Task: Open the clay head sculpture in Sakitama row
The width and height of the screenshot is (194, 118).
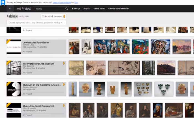Action: pyautogui.click(x=85, y=89)
